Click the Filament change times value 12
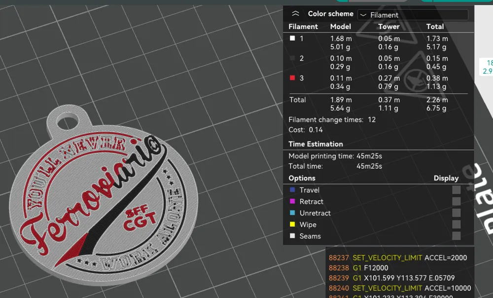Viewport: 493px width, 298px height. tap(372, 119)
